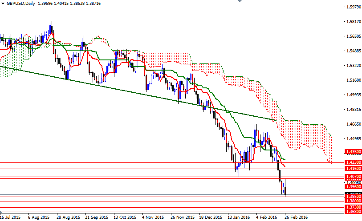Image resolution: width=362 pixels, height=221 pixels.
Task: Click the 26 Feb 2016 date label
Action: (x=296, y=217)
